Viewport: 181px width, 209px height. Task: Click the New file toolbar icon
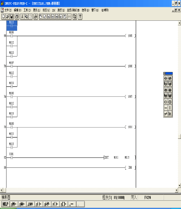(4, 17)
